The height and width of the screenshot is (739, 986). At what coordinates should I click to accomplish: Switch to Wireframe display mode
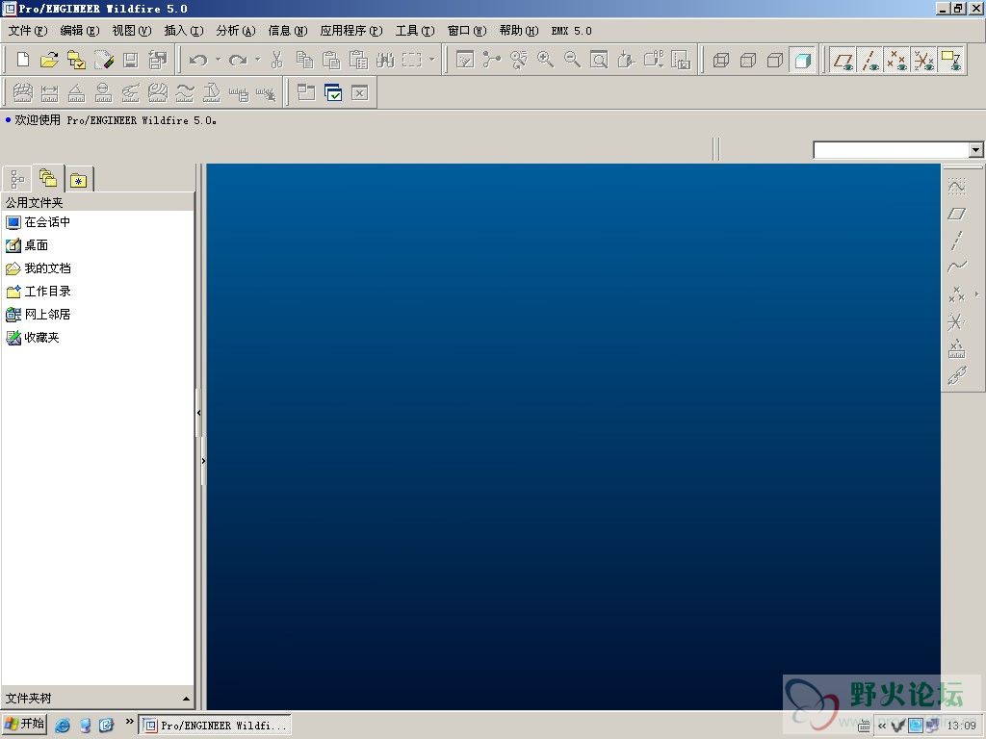tap(720, 60)
